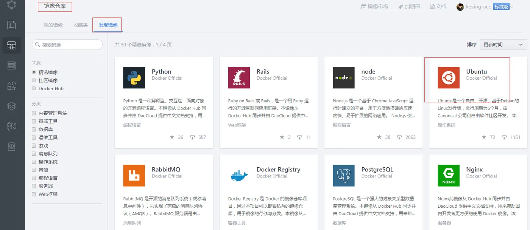Select the Docker Hub source radio button
The width and height of the screenshot is (530, 230).
(x=34, y=89)
